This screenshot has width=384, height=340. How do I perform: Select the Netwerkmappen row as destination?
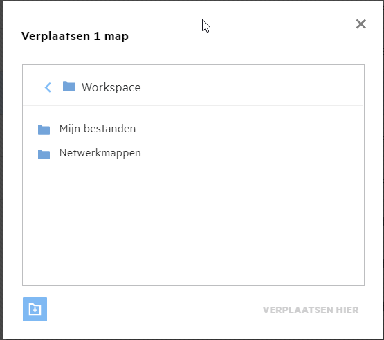point(193,154)
